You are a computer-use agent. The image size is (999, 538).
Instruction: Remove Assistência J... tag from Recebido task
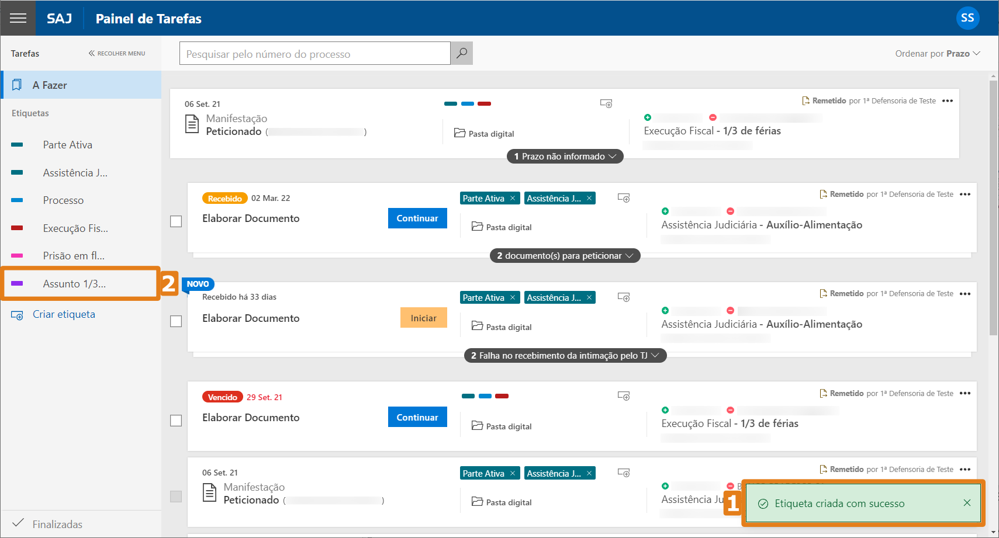coord(589,199)
